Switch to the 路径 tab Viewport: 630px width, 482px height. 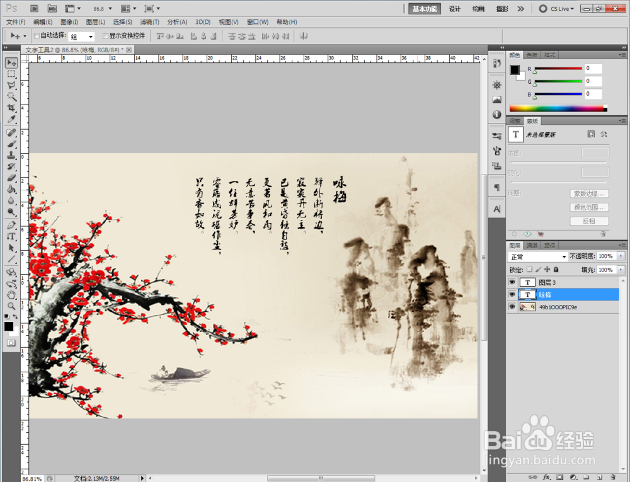coord(549,246)
